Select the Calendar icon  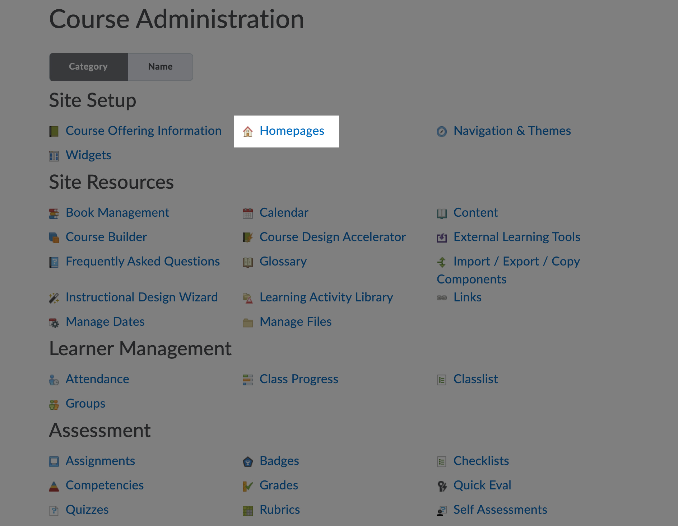247,213
